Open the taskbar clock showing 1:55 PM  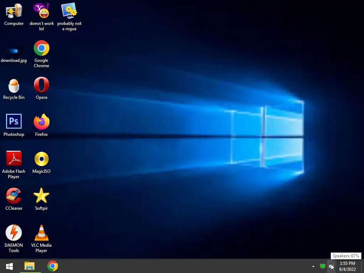click(348, 266)
